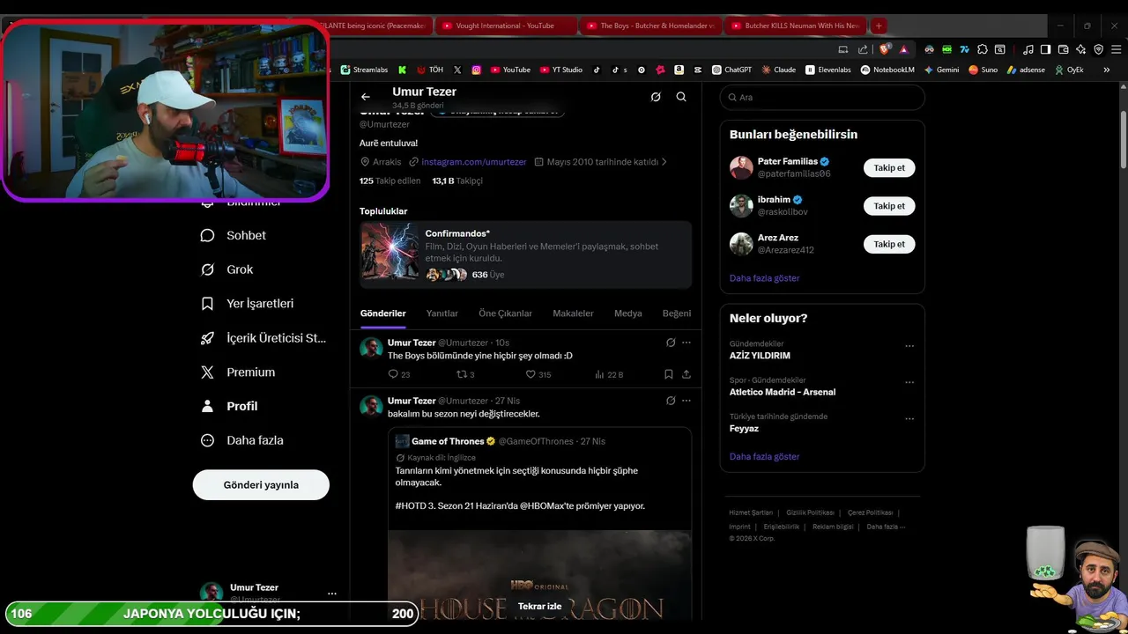
Task: Click Daha fazla göster under suggestions
Action: tap(764, 278)
